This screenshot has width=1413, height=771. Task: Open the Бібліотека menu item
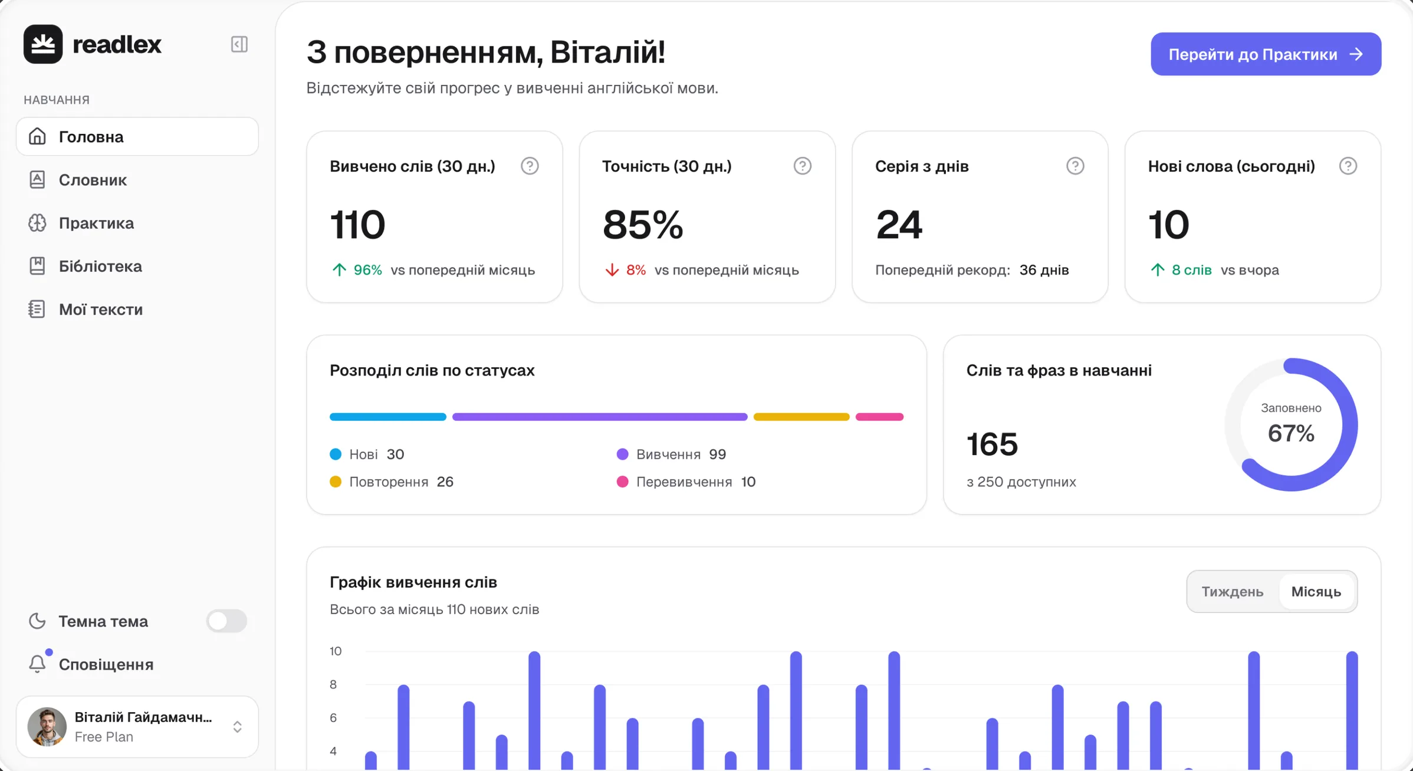[137, 266]
